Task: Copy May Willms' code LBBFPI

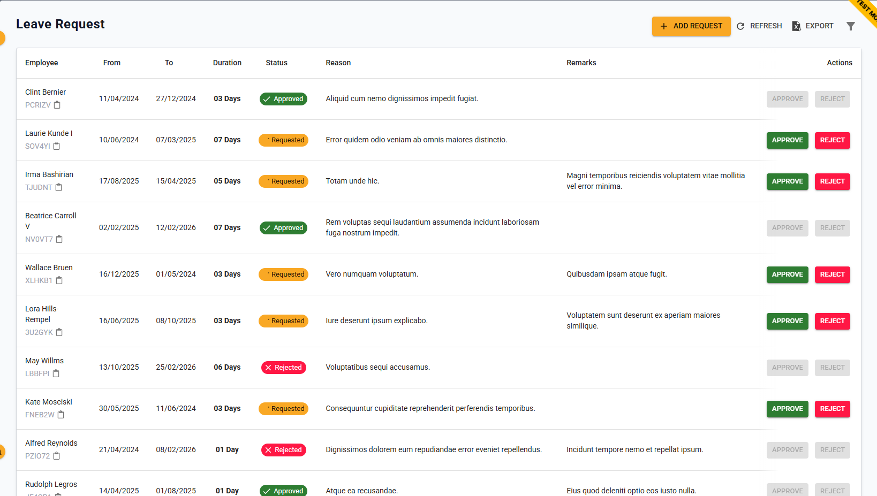Action: click(57, 373)
